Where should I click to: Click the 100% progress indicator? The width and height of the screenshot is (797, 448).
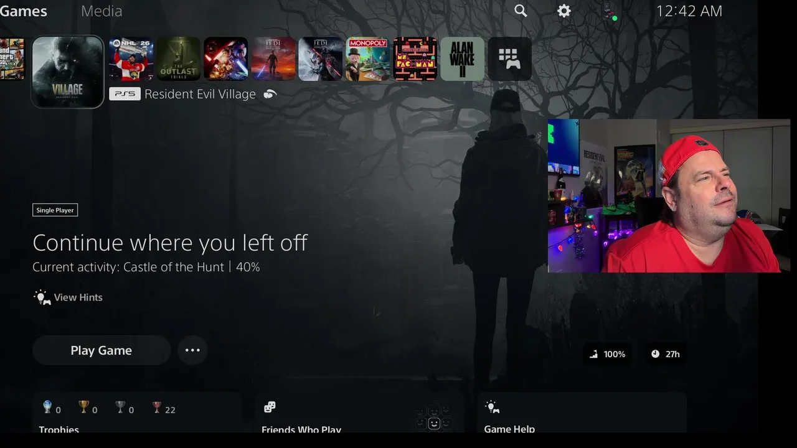[608, 354]
